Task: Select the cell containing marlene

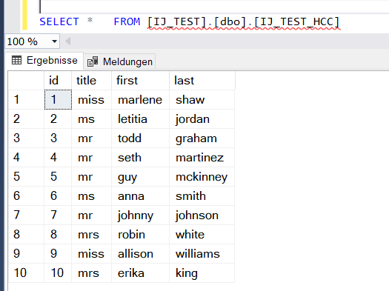Action: 141,100
